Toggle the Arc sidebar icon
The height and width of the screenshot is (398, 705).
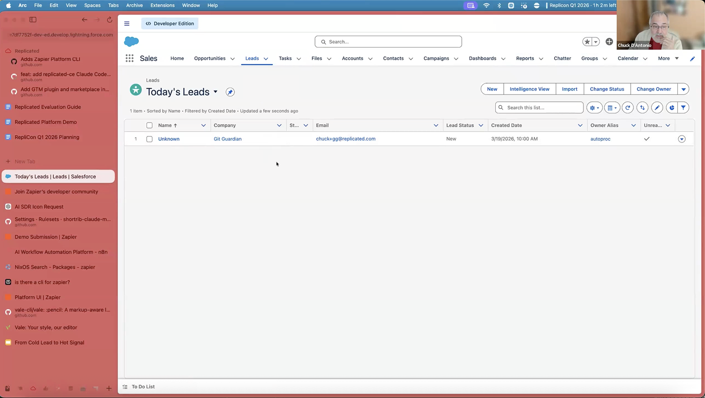pyautogui.click(x=33, y=20)
